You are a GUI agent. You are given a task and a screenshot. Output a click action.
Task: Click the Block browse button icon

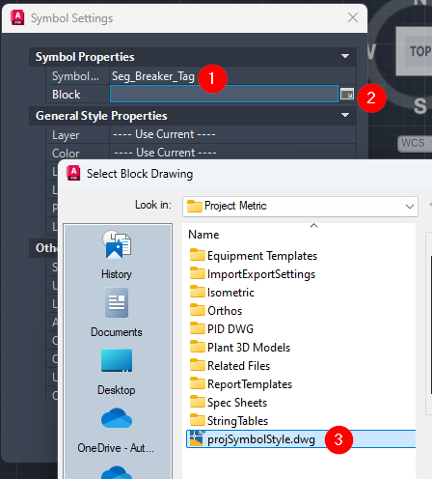(x=347, y=94)
